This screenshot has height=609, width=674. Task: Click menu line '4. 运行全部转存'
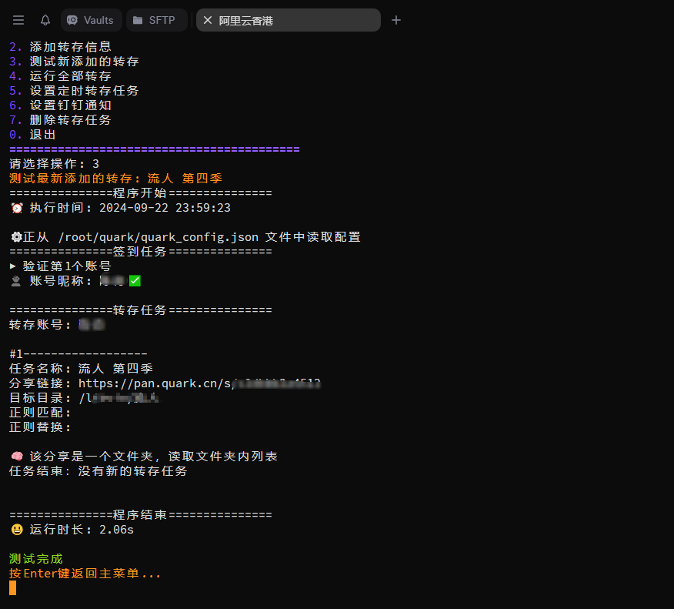(60, 75)
